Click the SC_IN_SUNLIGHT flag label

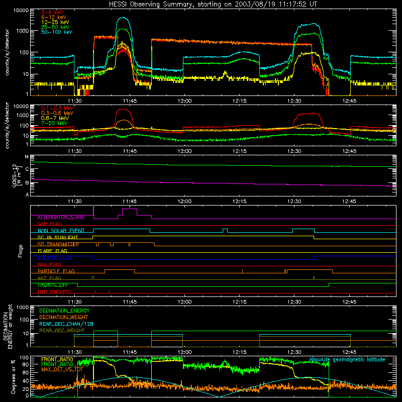pos(58,237)
